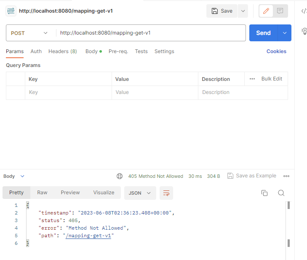Open the code snippet panel icon
This screenshot has width=307, height=260.
pos(304,11)
